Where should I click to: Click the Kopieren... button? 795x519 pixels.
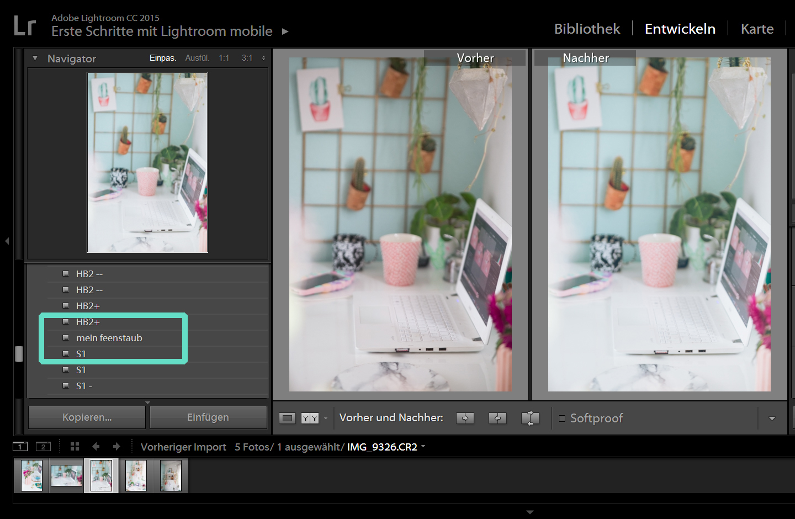point(87,417)
